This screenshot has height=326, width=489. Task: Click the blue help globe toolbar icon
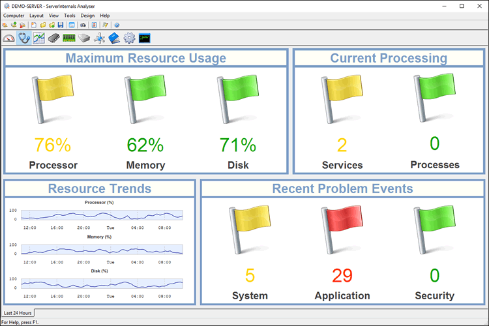(117, 25)
